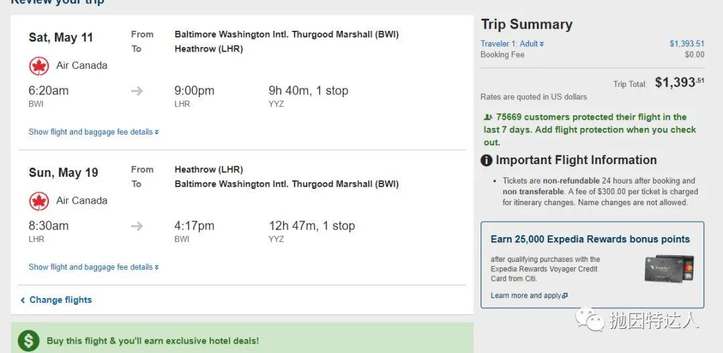Click the green dollar sign icon
Viewport: 723px width, 353px height.
click(x=29, y=341)
